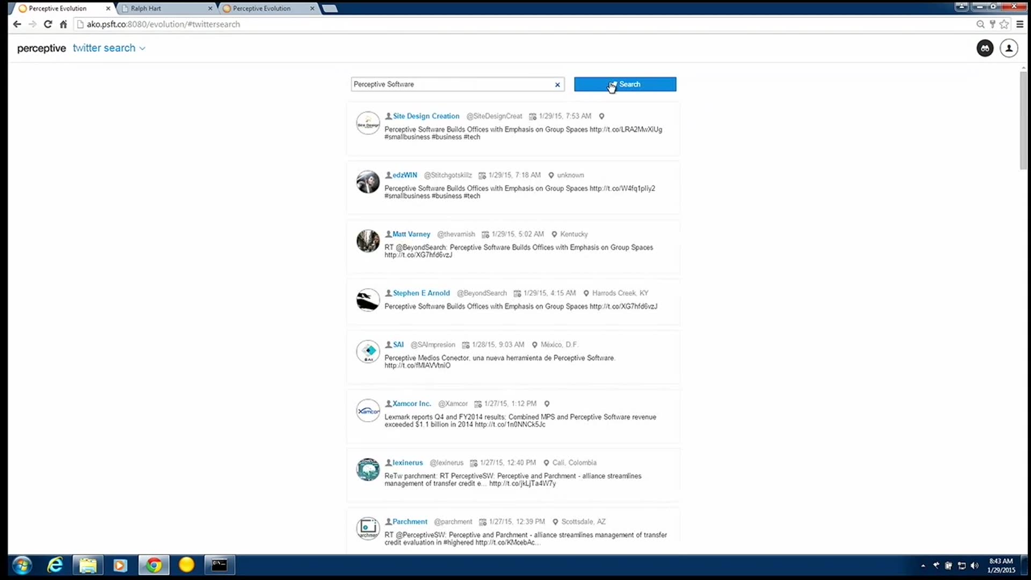Screen dimensions: 1031x580
Task: Click inside the Perceptive Software search field
Action: click(x=451, y=84)
